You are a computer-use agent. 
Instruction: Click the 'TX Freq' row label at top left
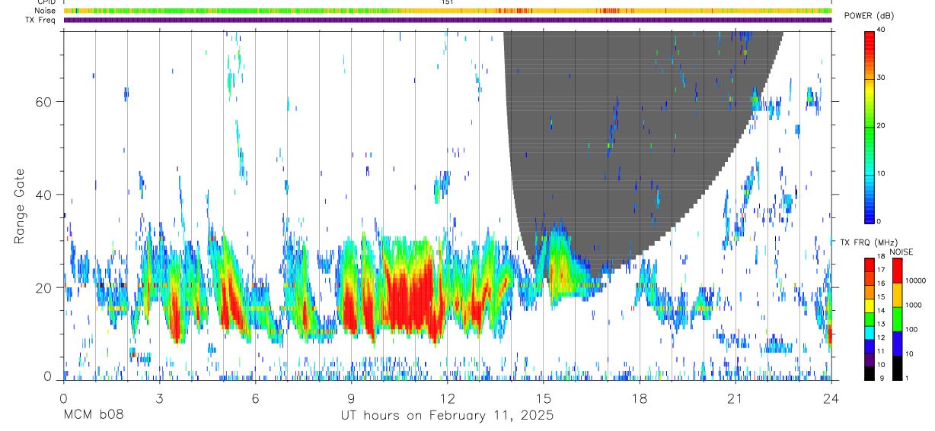[x=40, y=20]
